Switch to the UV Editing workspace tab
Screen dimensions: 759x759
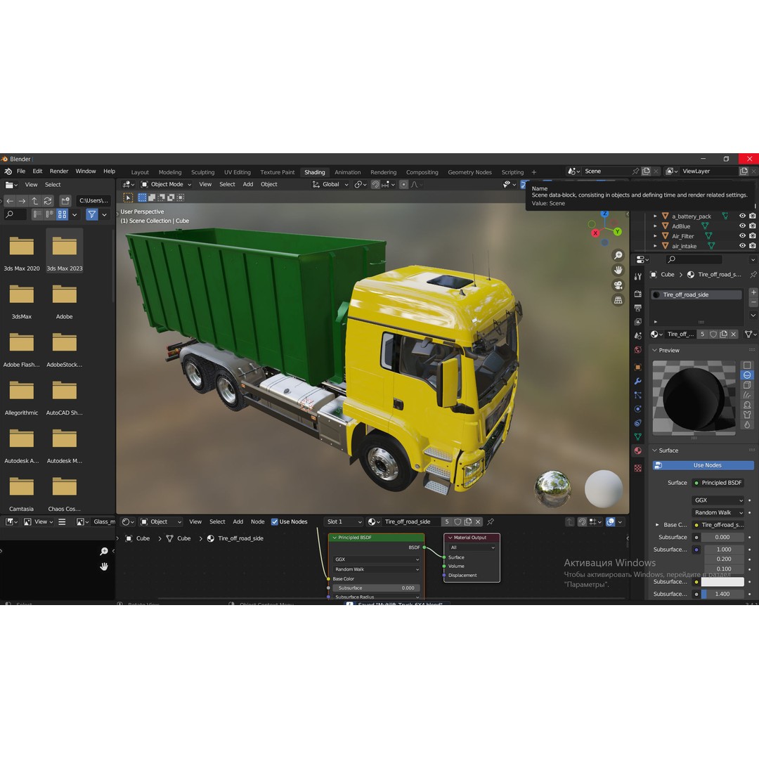[237, 171]
